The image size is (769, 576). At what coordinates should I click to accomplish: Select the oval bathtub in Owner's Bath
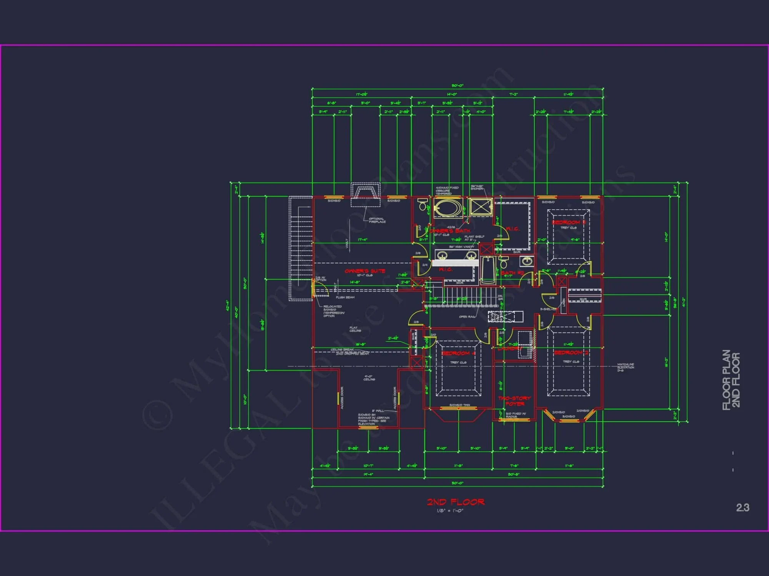point(448,207)
